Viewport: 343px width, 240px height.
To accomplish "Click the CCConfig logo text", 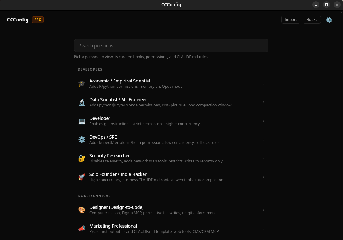I will pos(18,20).
